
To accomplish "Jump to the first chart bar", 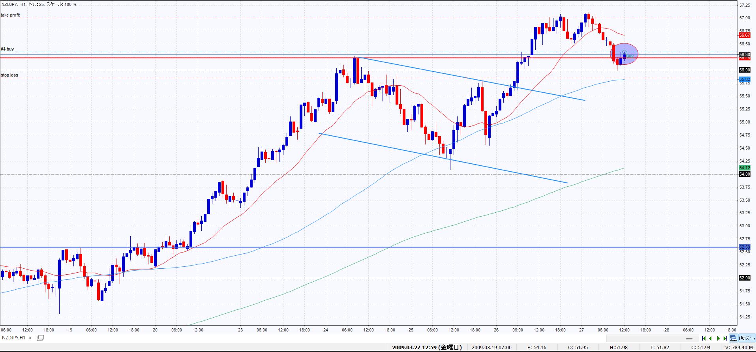I will [703, 338].
